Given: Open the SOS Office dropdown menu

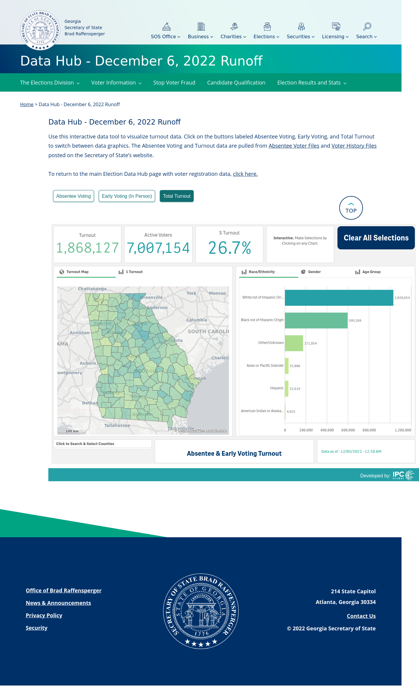Looking at the screenshot, I should click(x=165, y=36).
